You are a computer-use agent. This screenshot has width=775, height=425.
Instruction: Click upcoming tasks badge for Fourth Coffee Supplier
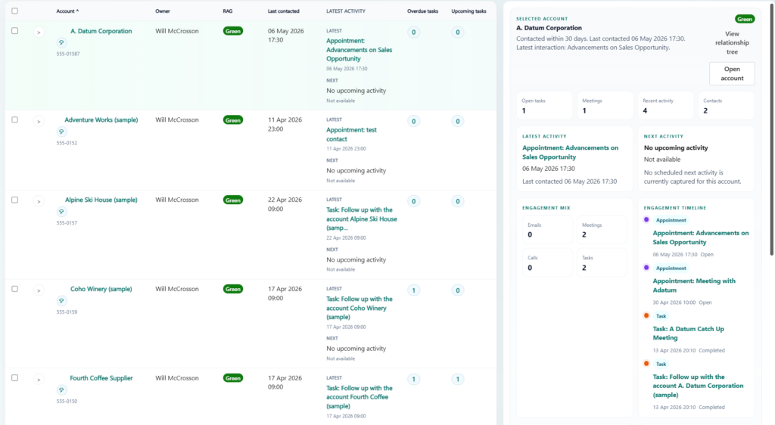click(458, 379)
